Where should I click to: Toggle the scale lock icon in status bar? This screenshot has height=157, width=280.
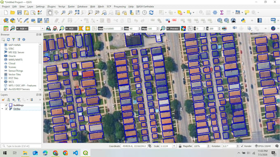tap(180, 146)
